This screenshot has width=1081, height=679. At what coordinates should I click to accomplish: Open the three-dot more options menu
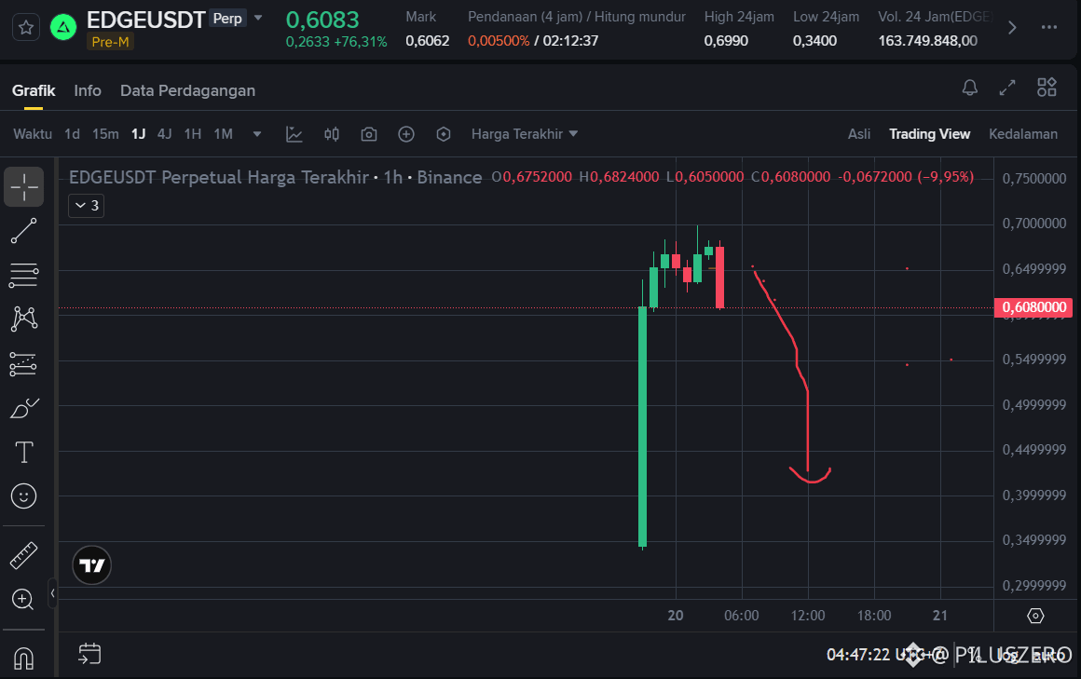tap(1049, 28)
